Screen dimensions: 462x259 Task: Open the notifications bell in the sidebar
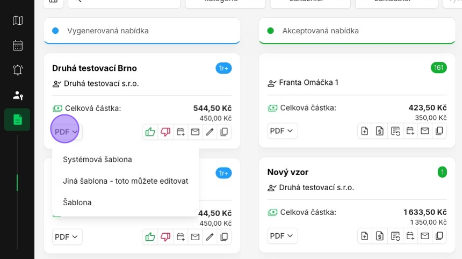tap(18, 70)
